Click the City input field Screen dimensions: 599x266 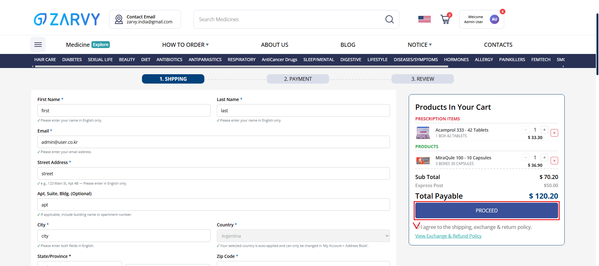coord(124,236)
